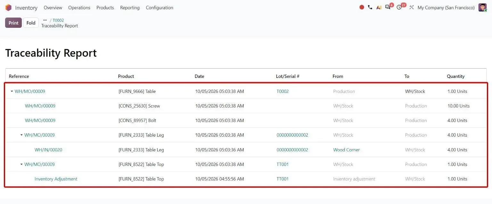
Task: Open the Operations menu
Action: (79, 8)
